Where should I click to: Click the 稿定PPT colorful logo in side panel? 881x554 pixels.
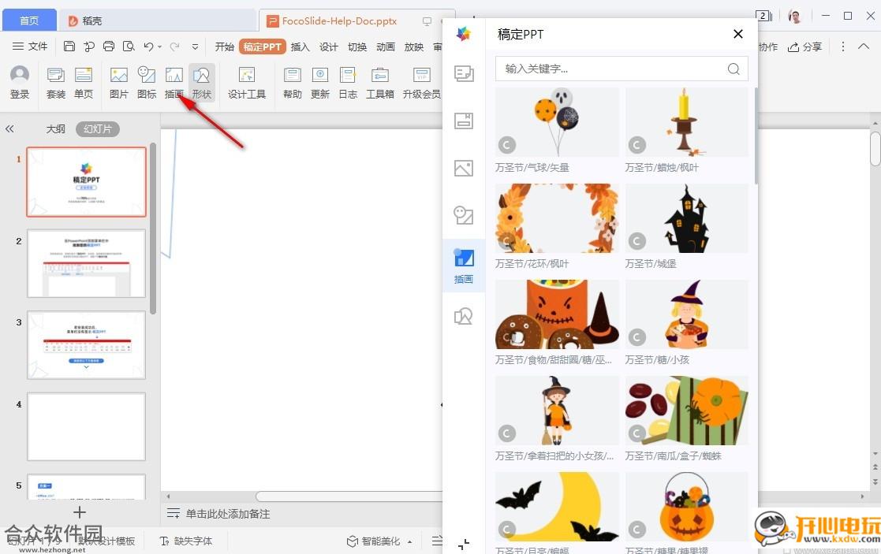tap(464, 34)
